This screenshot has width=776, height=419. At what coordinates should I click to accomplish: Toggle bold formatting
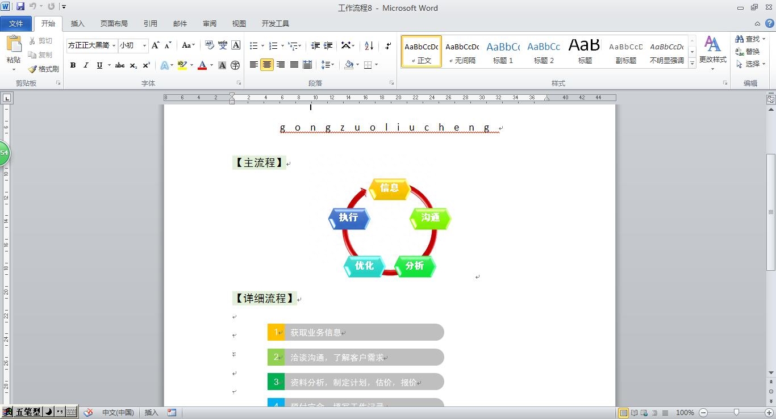[x=73, y=65]
